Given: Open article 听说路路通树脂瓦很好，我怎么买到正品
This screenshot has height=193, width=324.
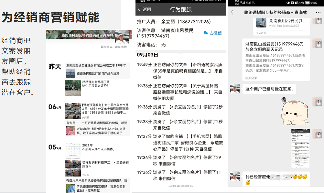Looking at the screenshot, I should [x=98, y=188].
